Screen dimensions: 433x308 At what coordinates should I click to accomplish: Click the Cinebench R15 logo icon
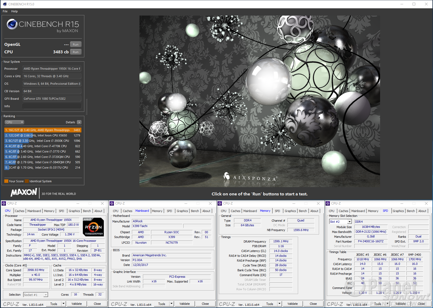coord(12,24)
